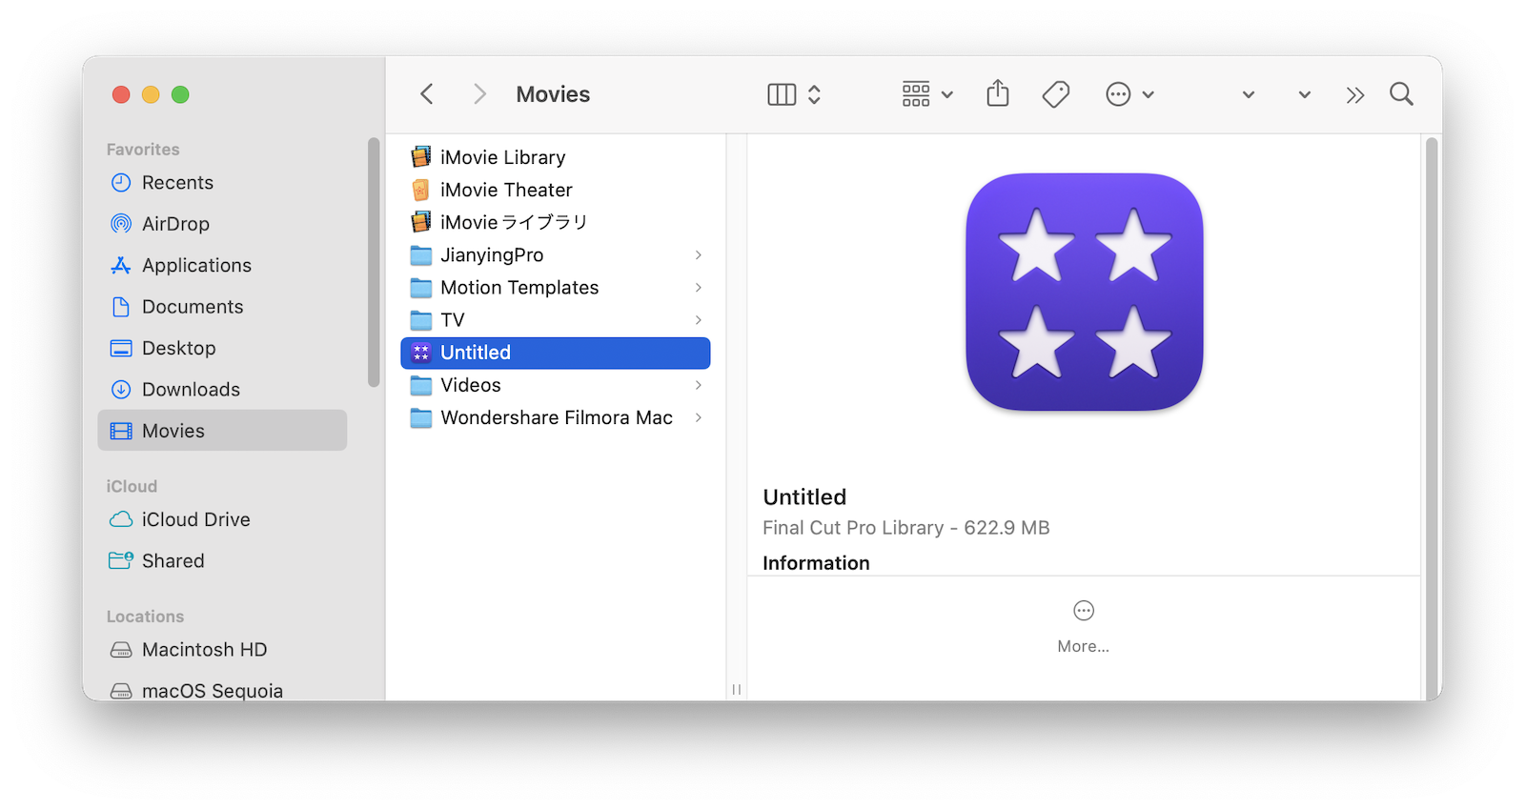Click the More... preview action button
The height and width of the screenshot is (810, 1525).
click(1084, 627)
